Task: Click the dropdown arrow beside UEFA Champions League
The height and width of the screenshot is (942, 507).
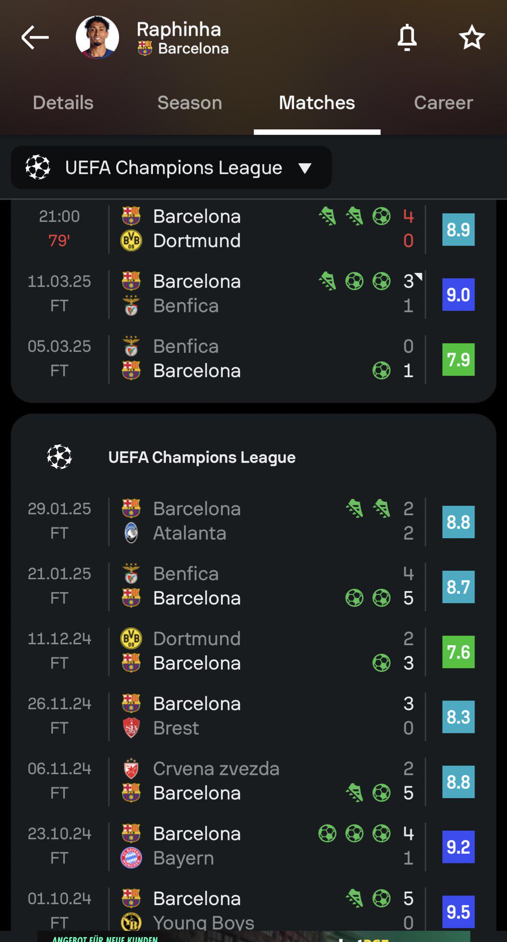Action: coord(305,168)
